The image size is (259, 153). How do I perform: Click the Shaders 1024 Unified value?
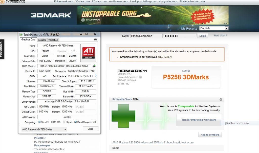tap(49, 81)
